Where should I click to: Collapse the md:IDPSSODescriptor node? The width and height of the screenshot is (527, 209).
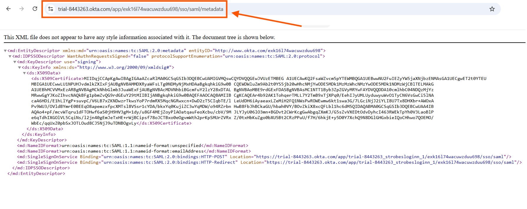10,56
